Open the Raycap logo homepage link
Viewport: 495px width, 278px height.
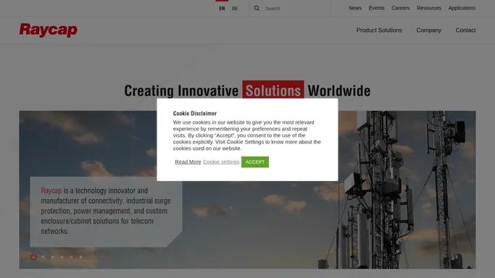click(x=49, y=30)
